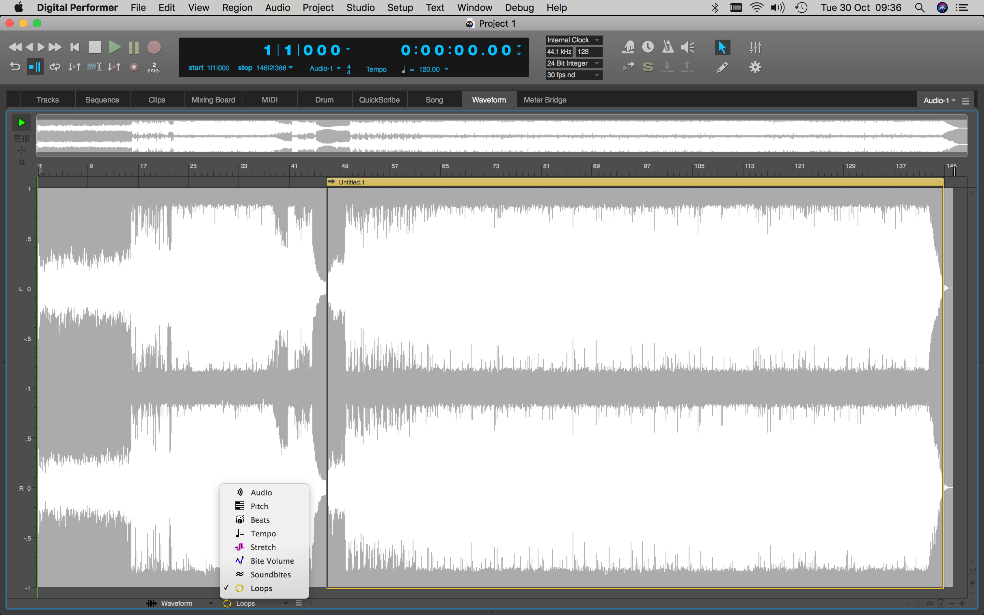Click the Untitled.1 loop title bar

click(x=635, y=182)
